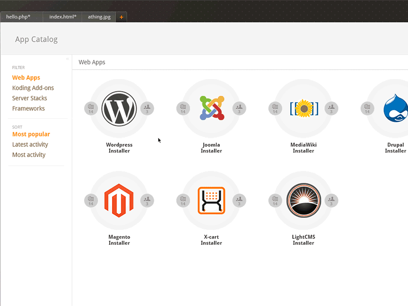Sort apps by Most activity
Viewport: 408px width, 306px height.
click(29, 155)
